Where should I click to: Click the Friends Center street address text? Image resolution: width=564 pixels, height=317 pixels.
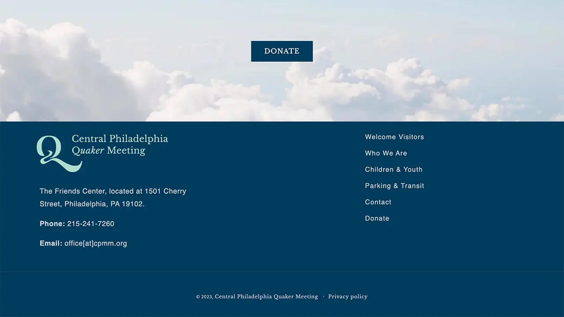tap(113, 197)
